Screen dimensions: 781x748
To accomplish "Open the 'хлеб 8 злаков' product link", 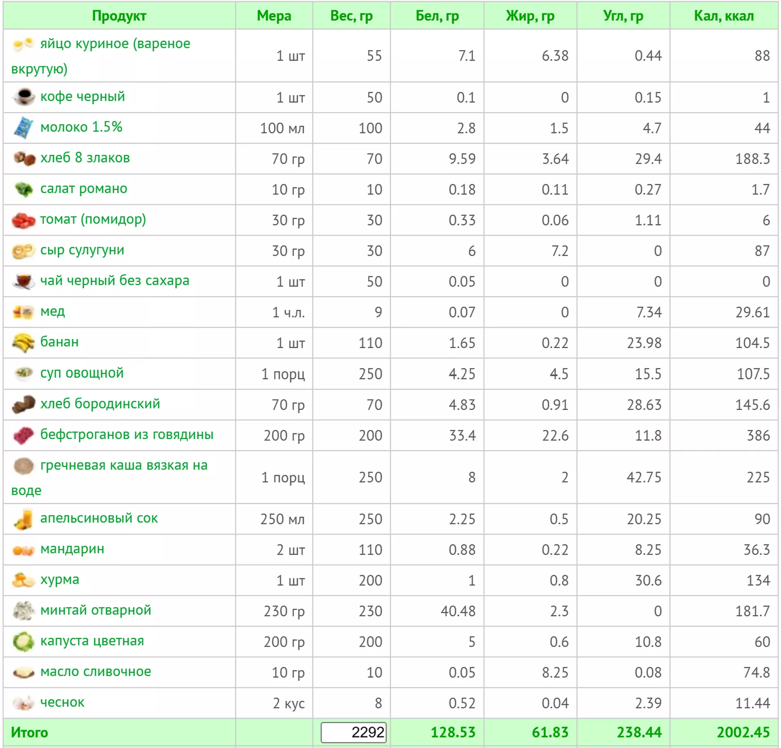I will tap(85, 158).
